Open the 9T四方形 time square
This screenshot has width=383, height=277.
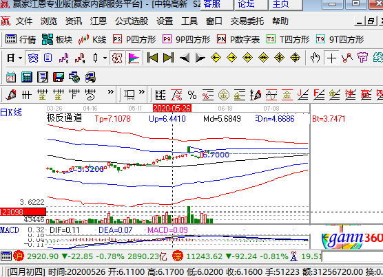pos(340,39)
